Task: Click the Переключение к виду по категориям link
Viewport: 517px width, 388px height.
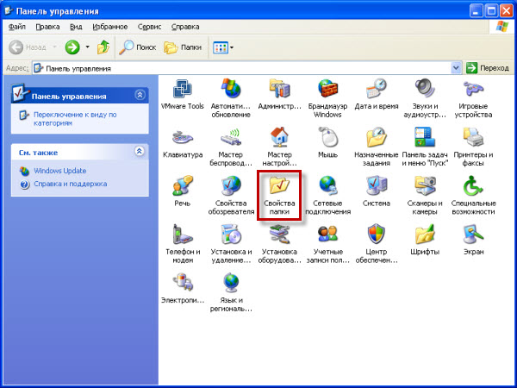Action: [x=76, y=118]
